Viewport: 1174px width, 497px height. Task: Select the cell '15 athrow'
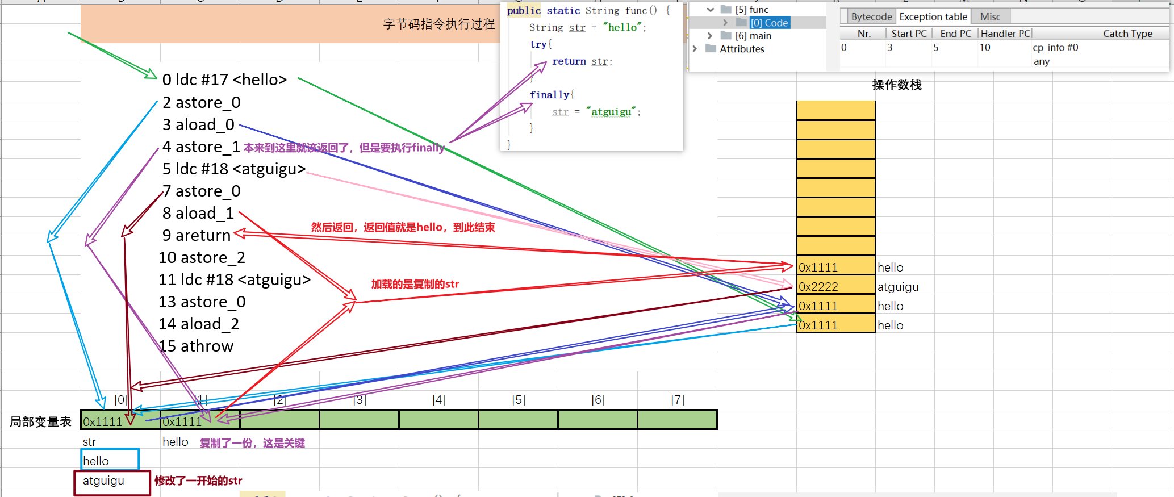[x=196, y=346]
